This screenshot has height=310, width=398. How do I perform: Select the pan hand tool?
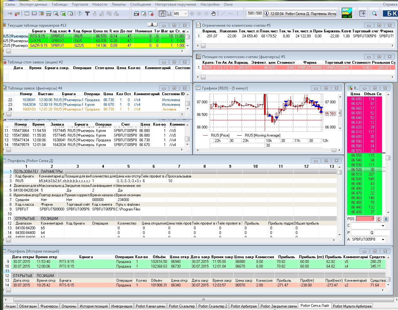pos(213,14)
